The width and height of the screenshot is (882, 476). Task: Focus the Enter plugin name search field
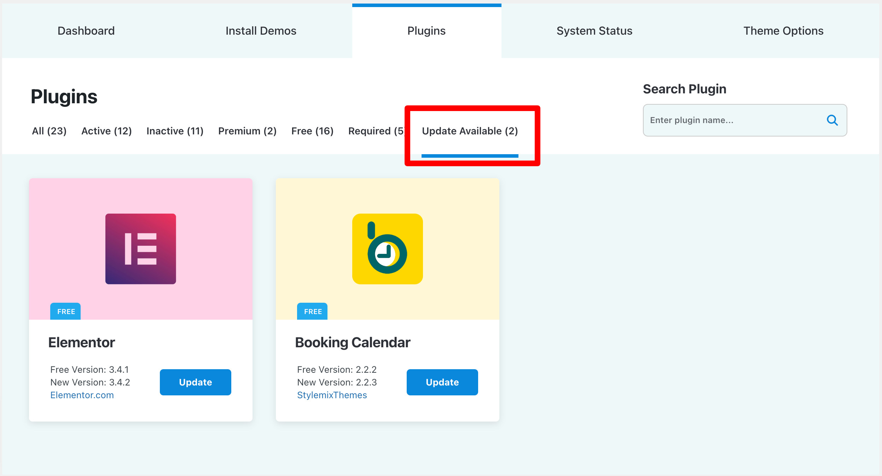pos(745,120)
